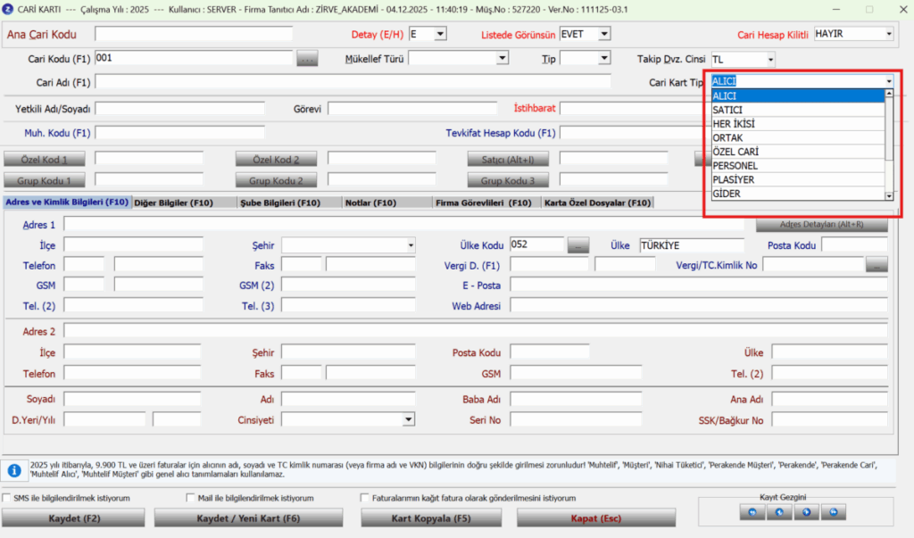Click into the Cari Adı (F1) field
Image resolution: width=914 pixels, height=538 pixels.
pos(353,81)
